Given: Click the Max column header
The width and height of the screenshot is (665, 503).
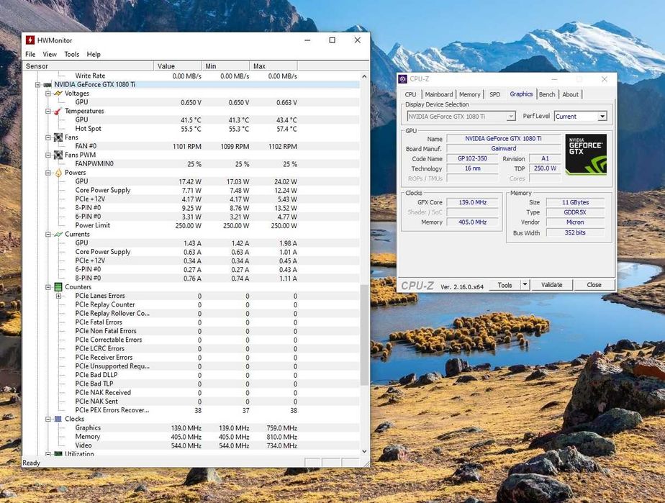Looking at the screenshot, I should pyautogui.click(x=273, y=66).
